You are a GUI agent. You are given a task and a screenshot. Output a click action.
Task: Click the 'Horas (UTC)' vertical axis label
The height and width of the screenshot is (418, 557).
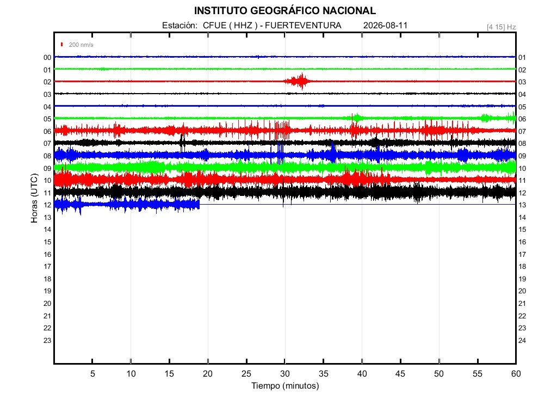coord(34,198)
